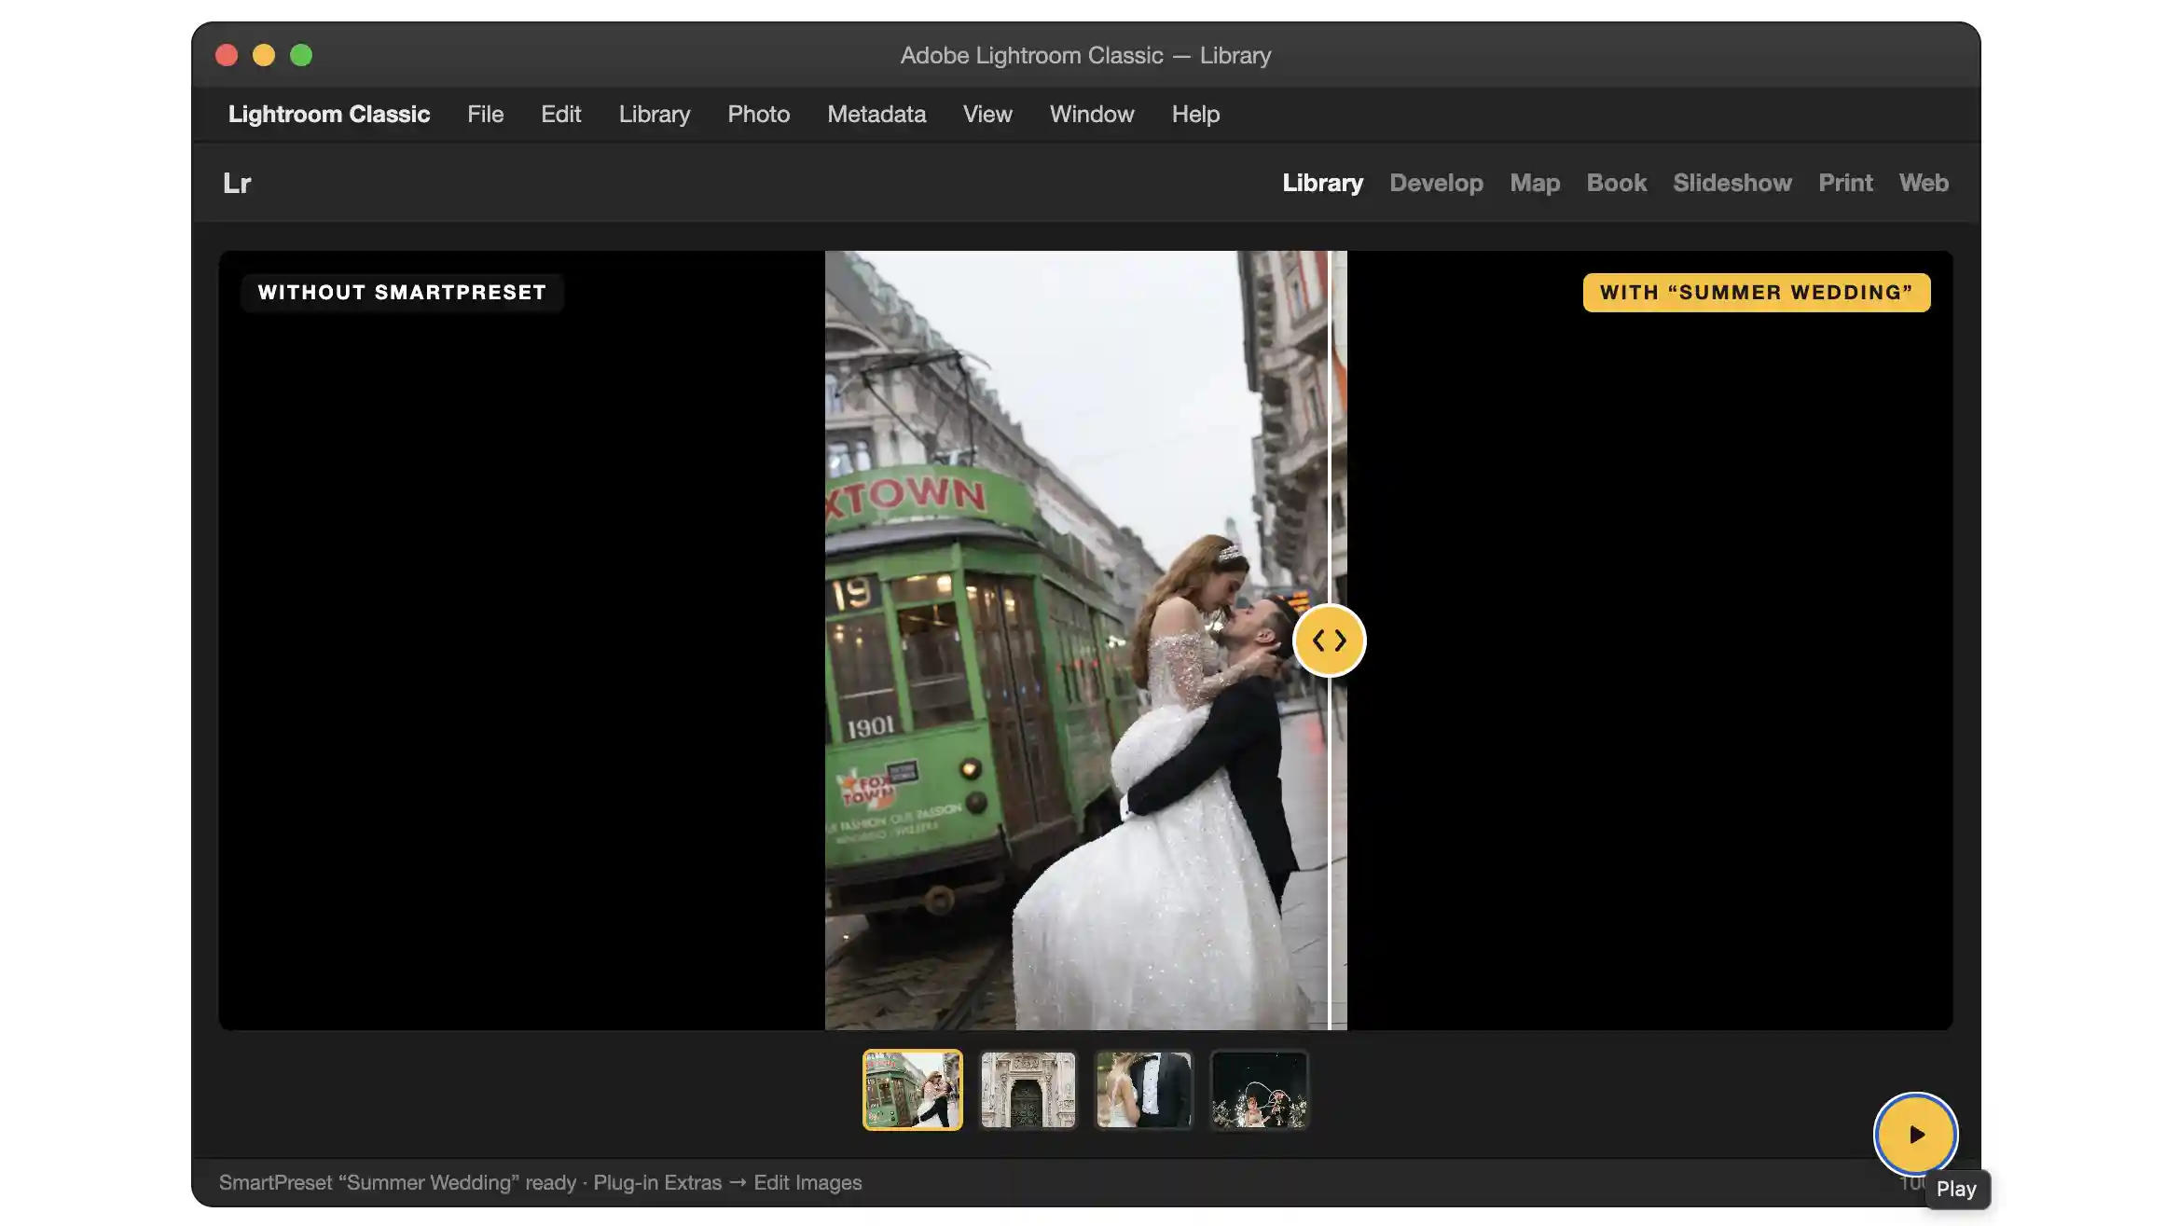
Task: Select the bride and groom close-up thumbnail
Action: (x=1143, y=1089)
